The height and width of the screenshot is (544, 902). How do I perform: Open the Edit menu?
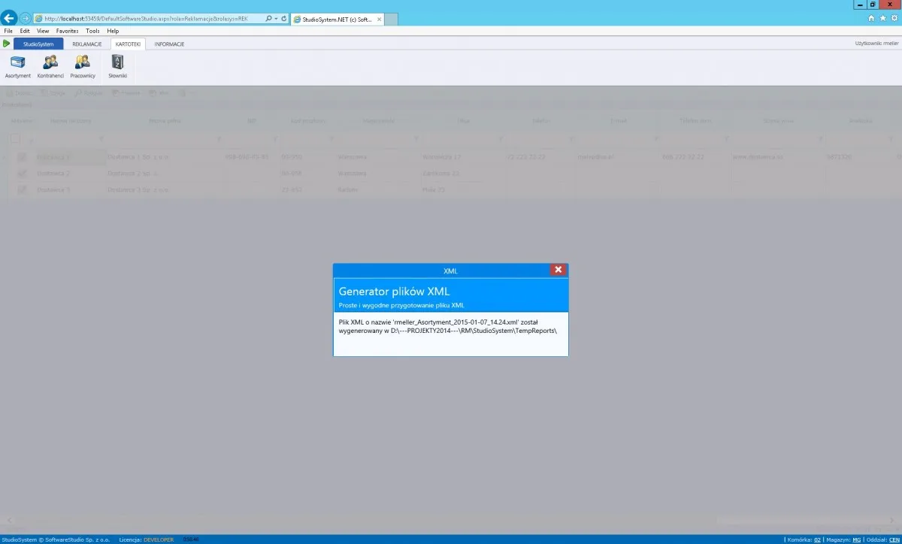[x=25, y=31]
